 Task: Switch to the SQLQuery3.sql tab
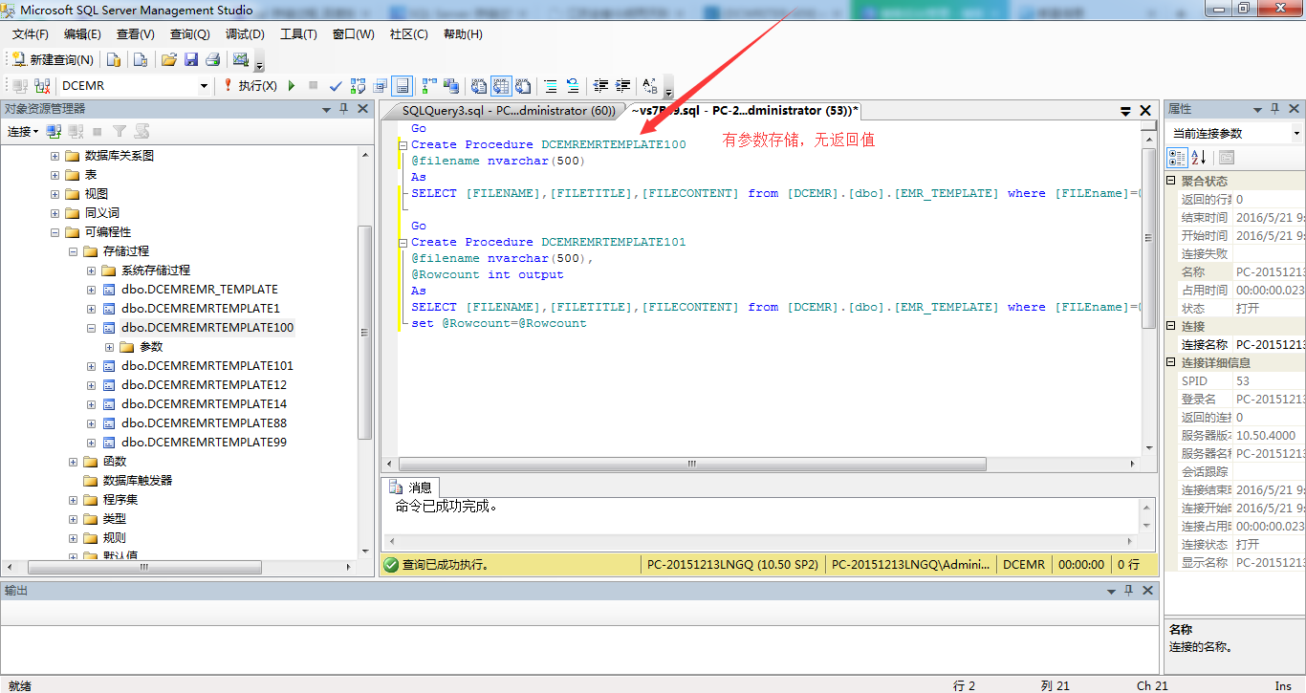[x=508, y=111]
